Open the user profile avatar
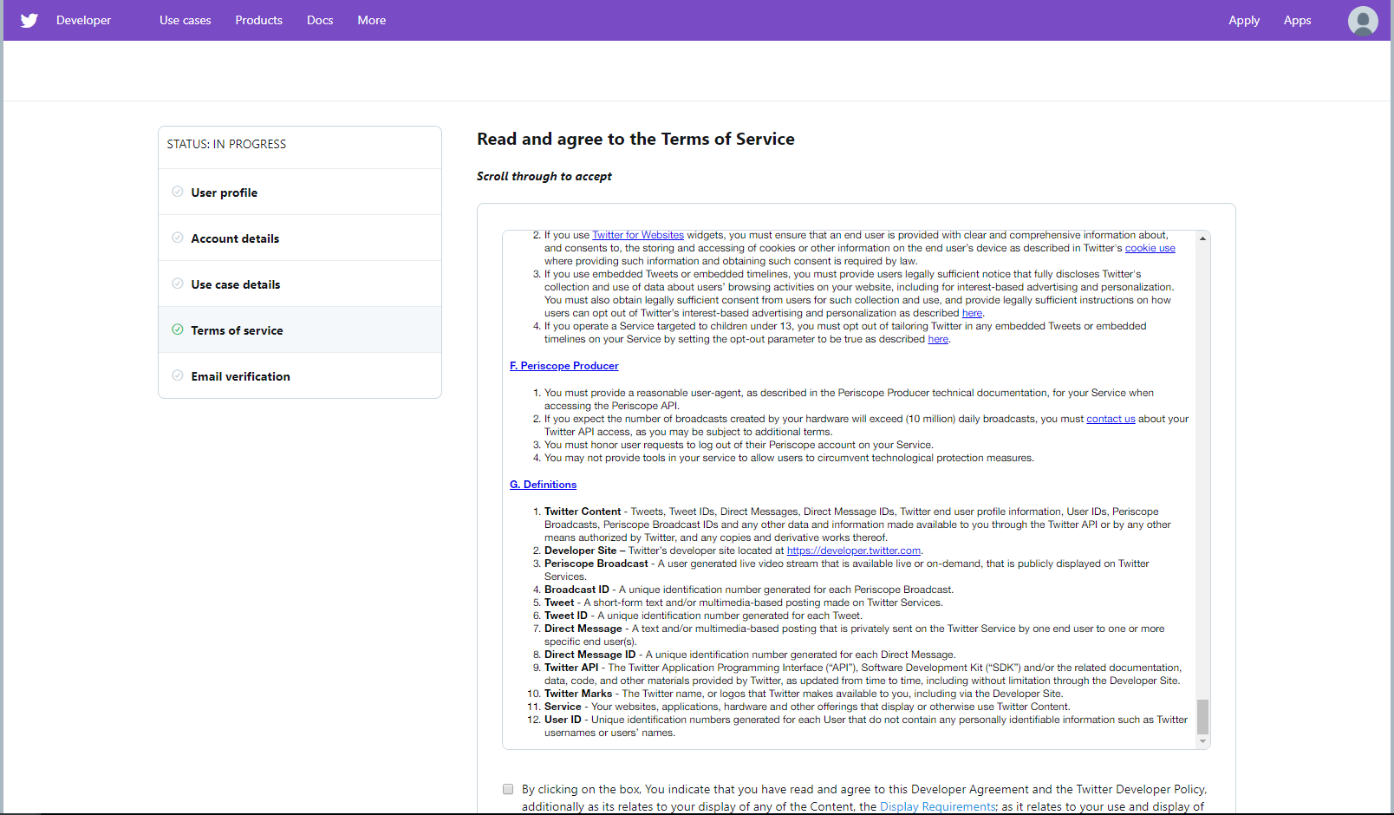 tap(1363, 21)
